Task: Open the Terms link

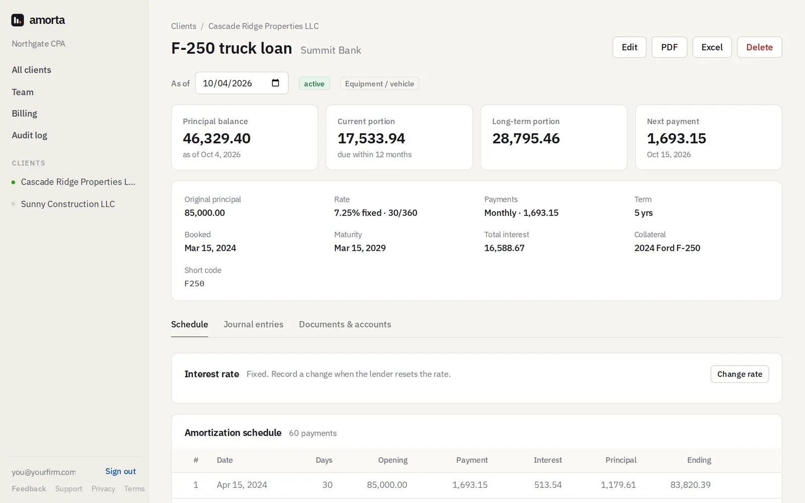Action: [134, 489]
